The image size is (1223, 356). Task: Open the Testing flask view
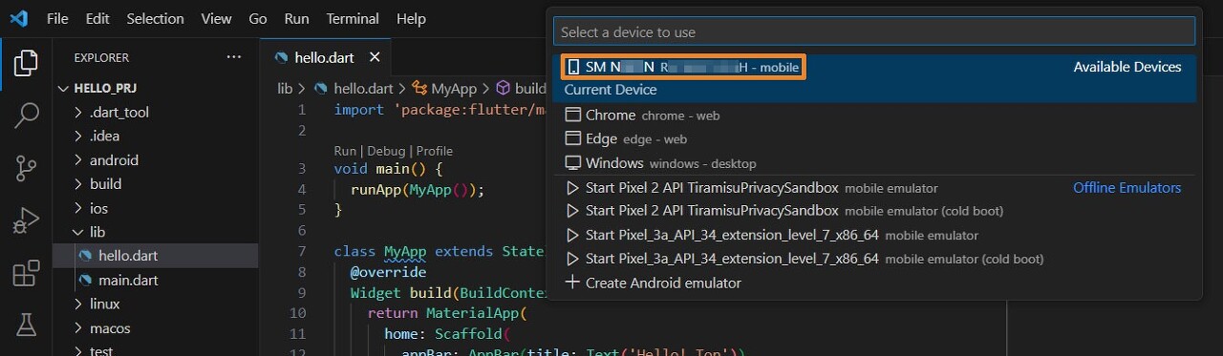pyautogui.click(x=26, y=325)
